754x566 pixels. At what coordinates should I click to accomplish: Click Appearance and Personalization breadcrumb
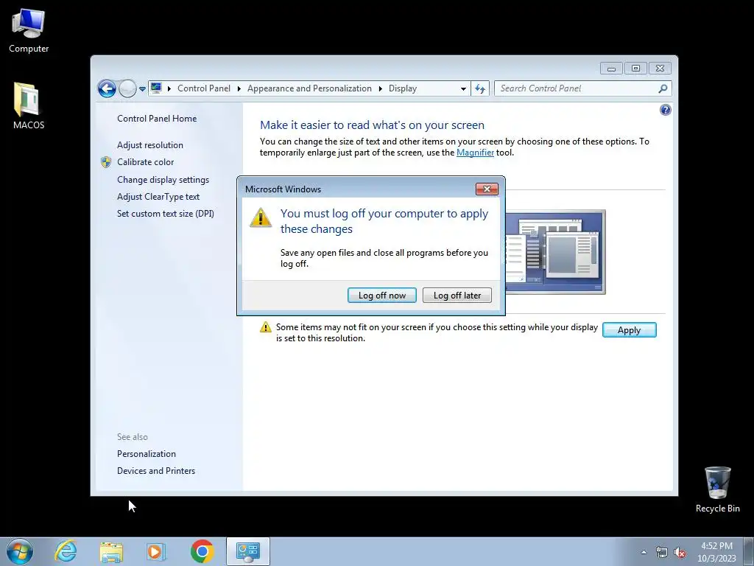point(309,88)
